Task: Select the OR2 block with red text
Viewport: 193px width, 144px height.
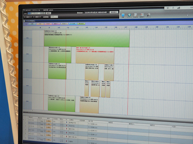Action: [x=95, y=55]
